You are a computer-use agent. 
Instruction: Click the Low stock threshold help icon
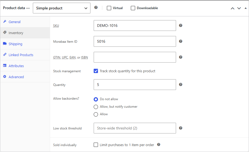[181, 128]
